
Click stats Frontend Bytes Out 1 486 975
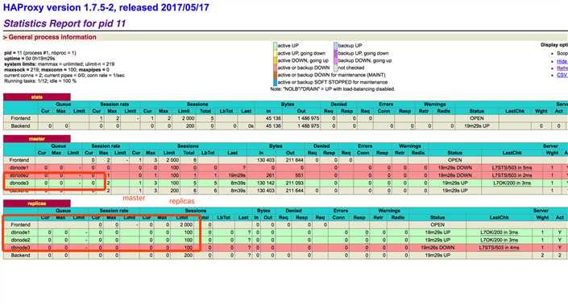click(x=307, y=118)
